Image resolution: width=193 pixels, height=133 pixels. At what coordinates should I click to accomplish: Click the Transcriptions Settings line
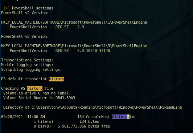(27, 60)
